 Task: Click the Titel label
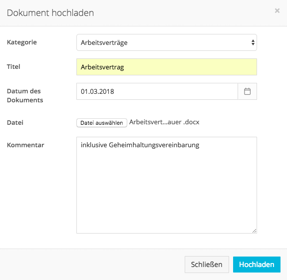(x=13, y=66)
